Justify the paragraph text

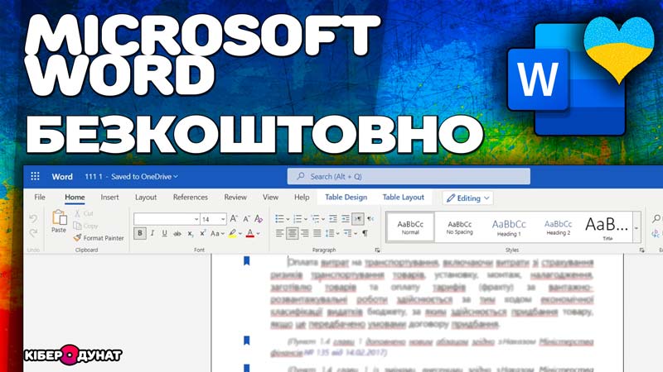point(317,233)
